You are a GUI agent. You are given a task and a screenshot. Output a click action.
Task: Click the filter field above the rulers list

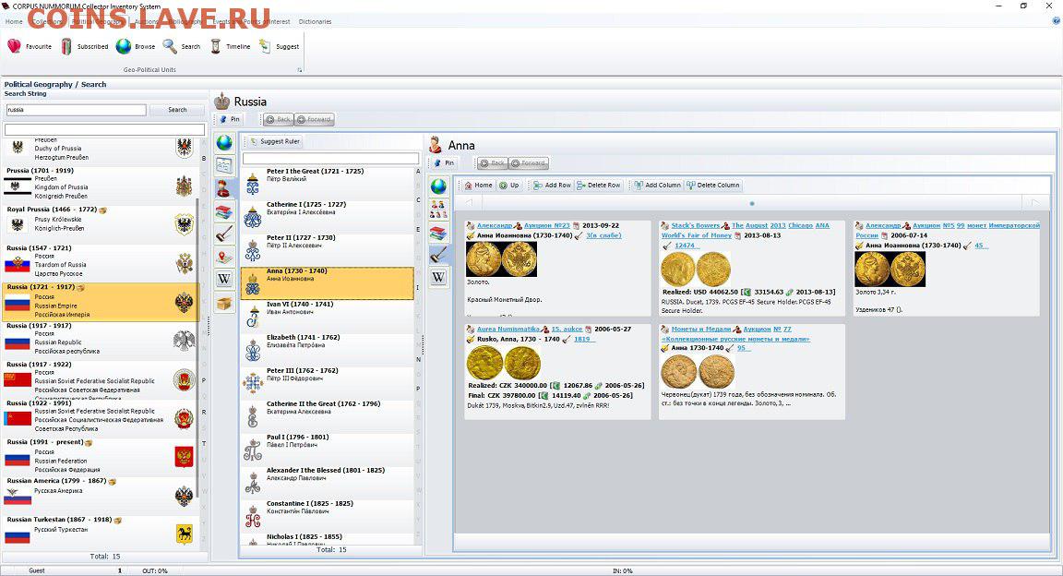331,158
